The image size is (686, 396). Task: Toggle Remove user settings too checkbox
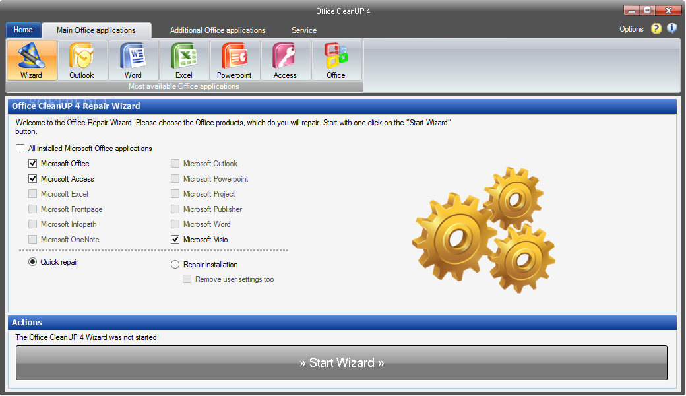(187, 279)
